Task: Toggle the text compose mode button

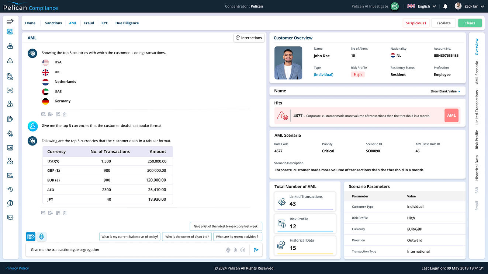Action: 31,236
